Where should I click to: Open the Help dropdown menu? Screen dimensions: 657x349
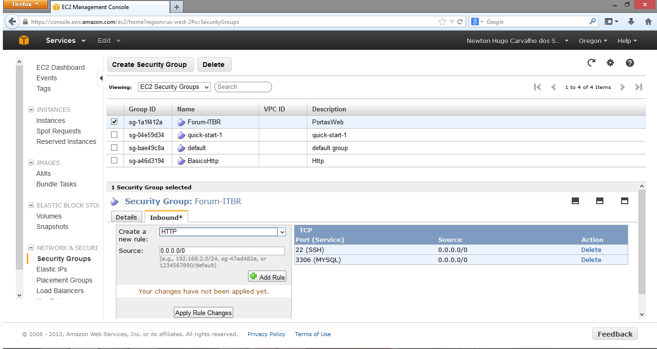point(627,41)
